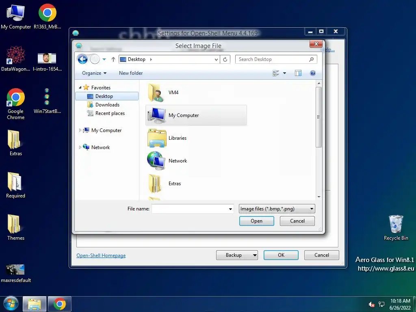416x312 pixels.
Task: Select Extras folder on desktop
Action: (16, 143)
